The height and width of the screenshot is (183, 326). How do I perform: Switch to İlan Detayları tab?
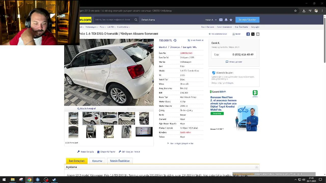pos(77,161)
